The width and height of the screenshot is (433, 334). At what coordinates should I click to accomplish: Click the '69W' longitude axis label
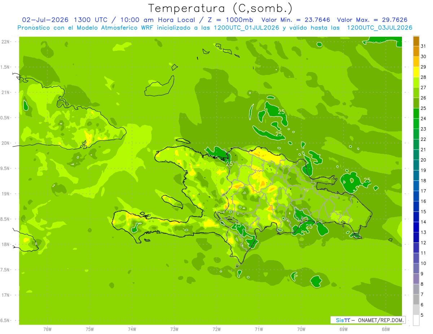tap(344, 329)
